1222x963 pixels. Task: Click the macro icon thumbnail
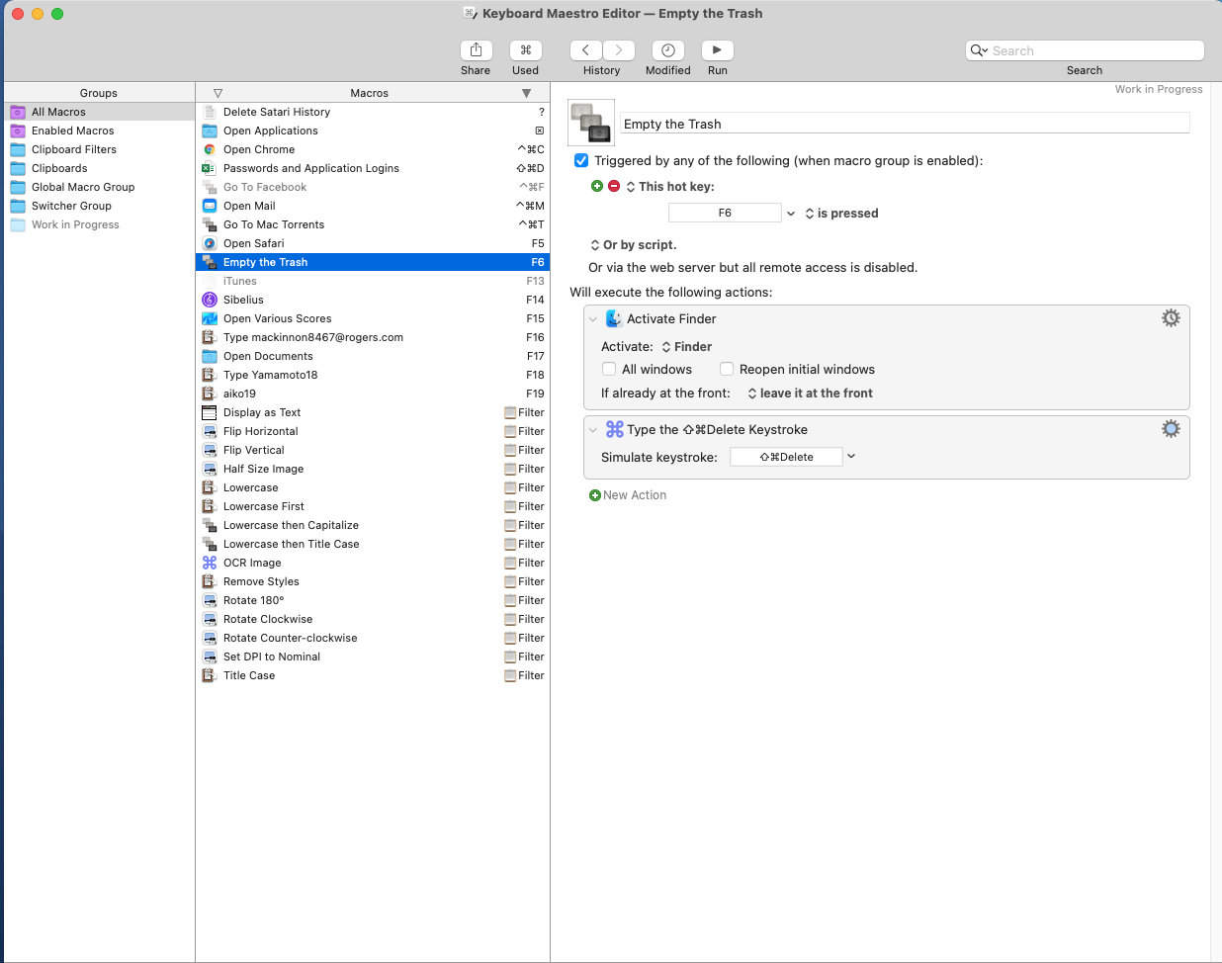pyautogui.click(x=591, y=123)
